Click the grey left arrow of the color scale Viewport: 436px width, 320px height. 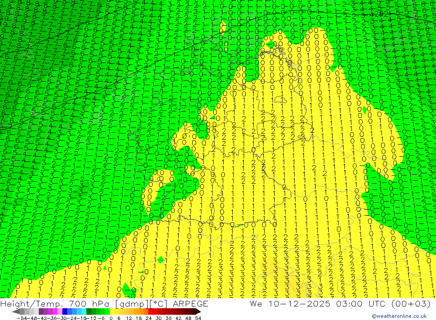(x=16, y=311)
